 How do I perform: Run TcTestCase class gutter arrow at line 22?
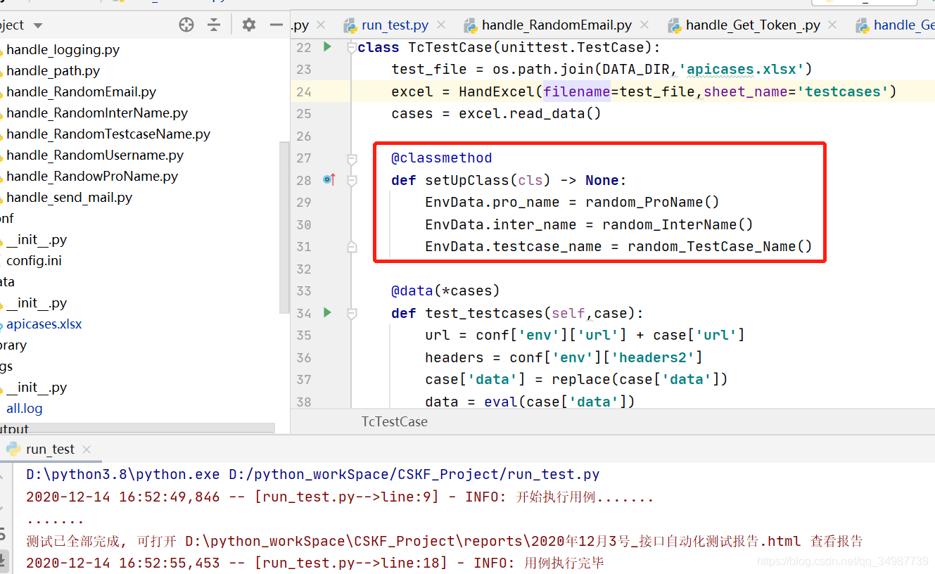(x=327, y=47)
